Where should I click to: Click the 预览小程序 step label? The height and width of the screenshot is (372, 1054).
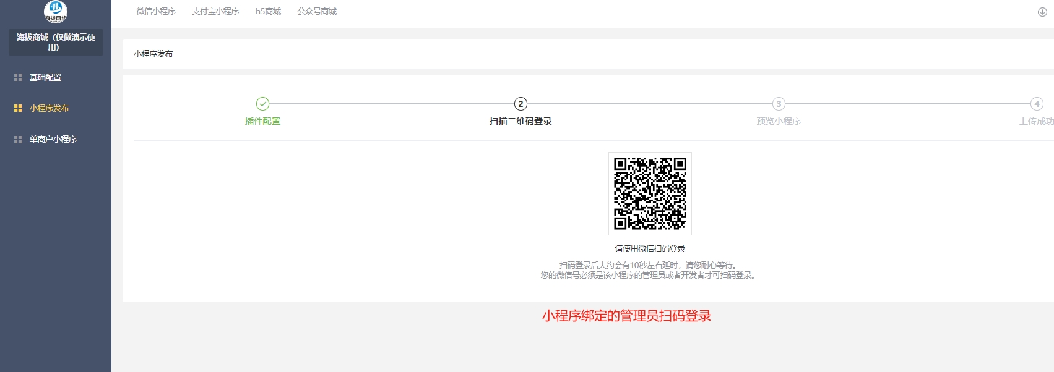pos(779,121)
